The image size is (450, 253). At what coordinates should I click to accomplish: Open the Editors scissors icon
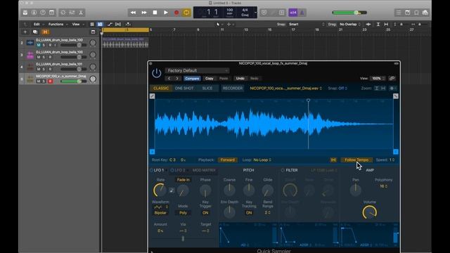[81, 13]
